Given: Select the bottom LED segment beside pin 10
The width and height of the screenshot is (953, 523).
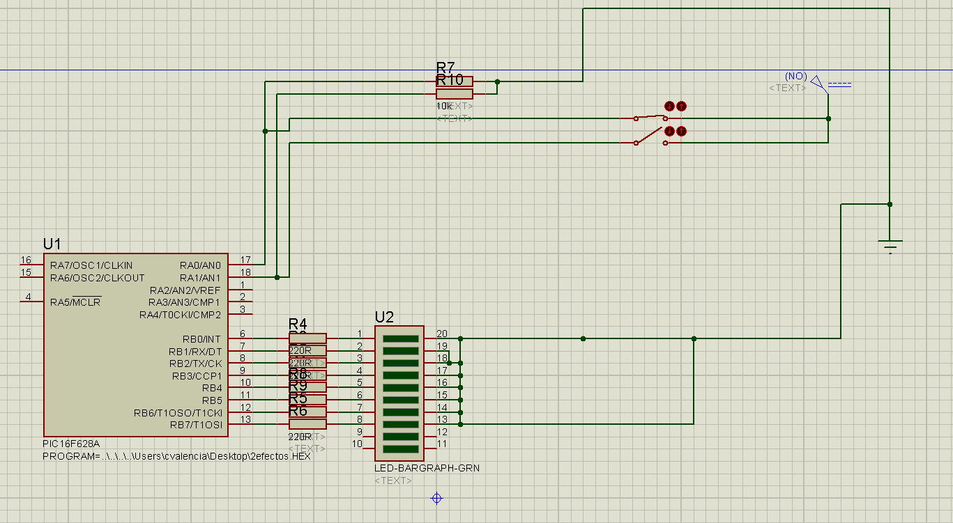Looking at the screenshot, I should [x=400, y=448].
